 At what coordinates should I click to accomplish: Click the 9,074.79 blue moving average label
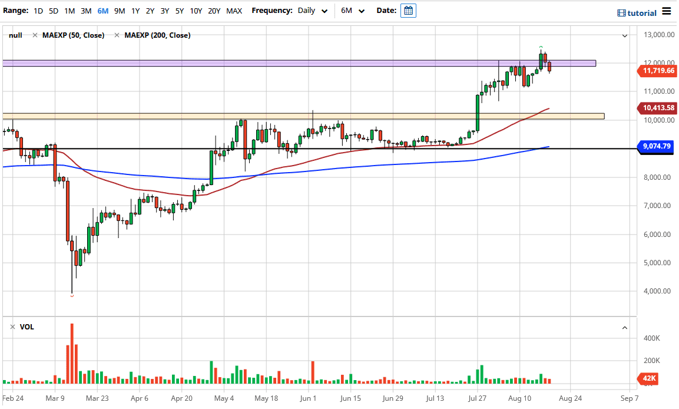click(x=657, y=146)
